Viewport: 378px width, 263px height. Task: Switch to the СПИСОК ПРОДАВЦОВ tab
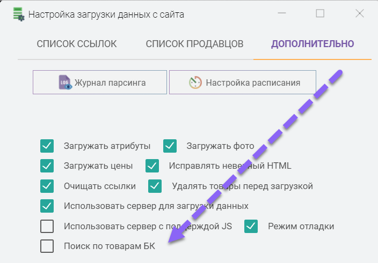tap(194, 44)
